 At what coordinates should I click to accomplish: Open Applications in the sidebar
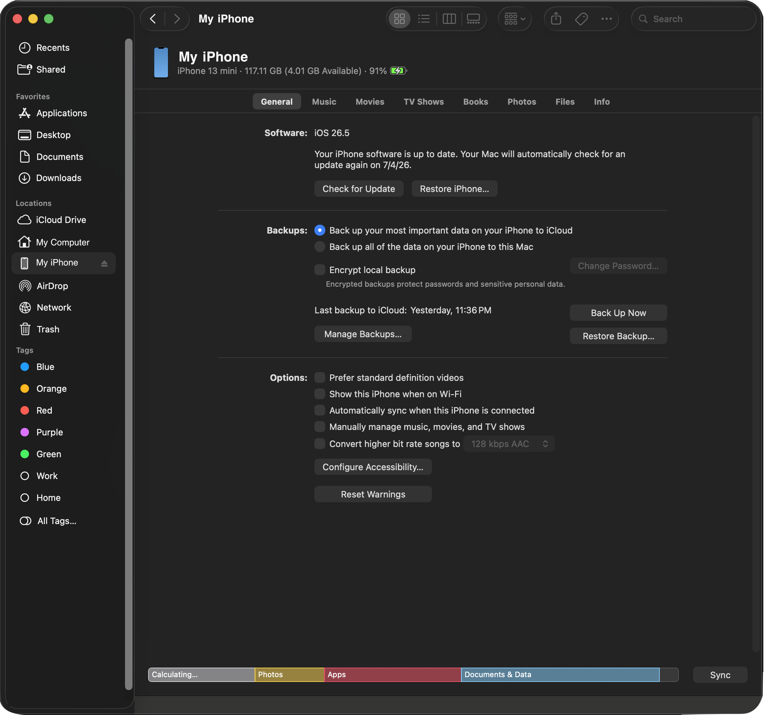[x=64, y=113]
